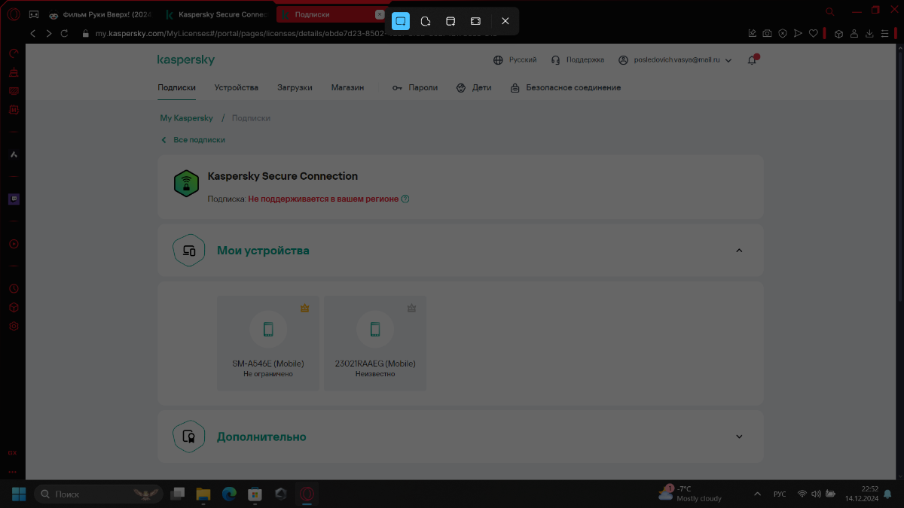Click the region not supported help icon
This screenshot has height=508, width=904.
coord(405,199)
